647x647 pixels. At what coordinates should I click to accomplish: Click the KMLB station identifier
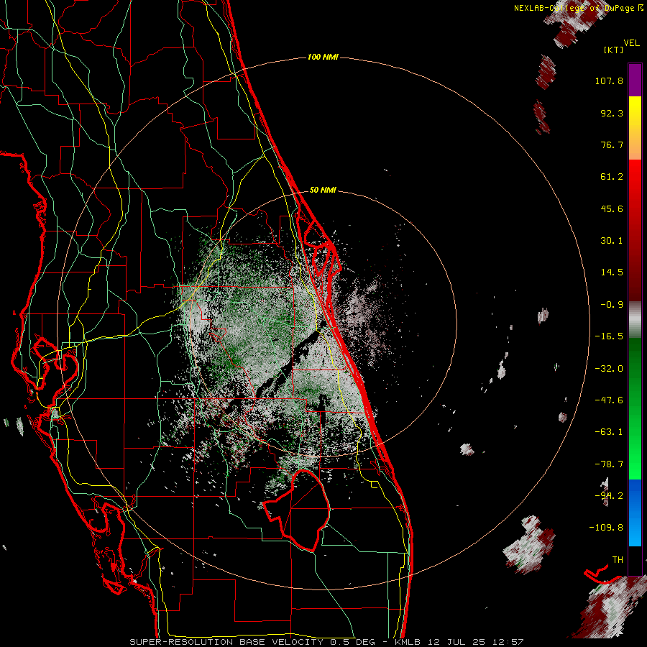[x=408, y=642]
